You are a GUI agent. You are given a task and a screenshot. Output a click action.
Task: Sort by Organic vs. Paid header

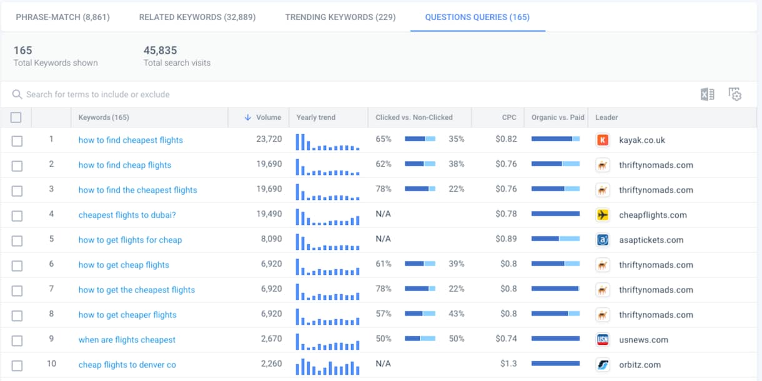558,117
